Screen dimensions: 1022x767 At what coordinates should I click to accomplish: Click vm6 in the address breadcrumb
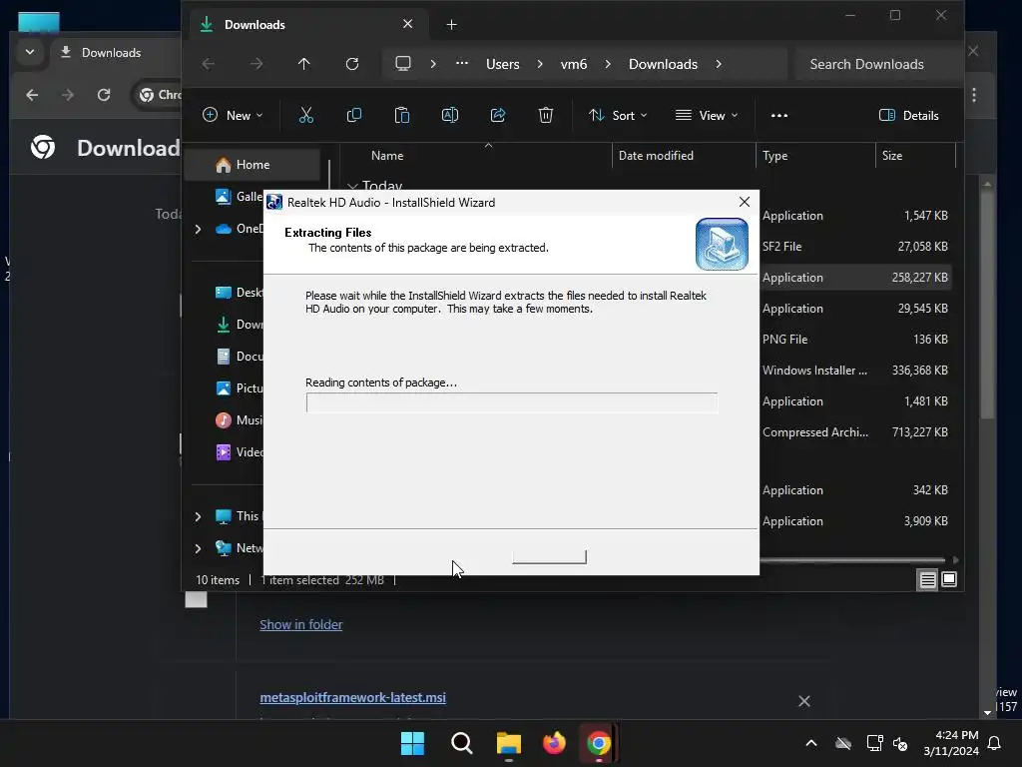[x=574, y=64]
